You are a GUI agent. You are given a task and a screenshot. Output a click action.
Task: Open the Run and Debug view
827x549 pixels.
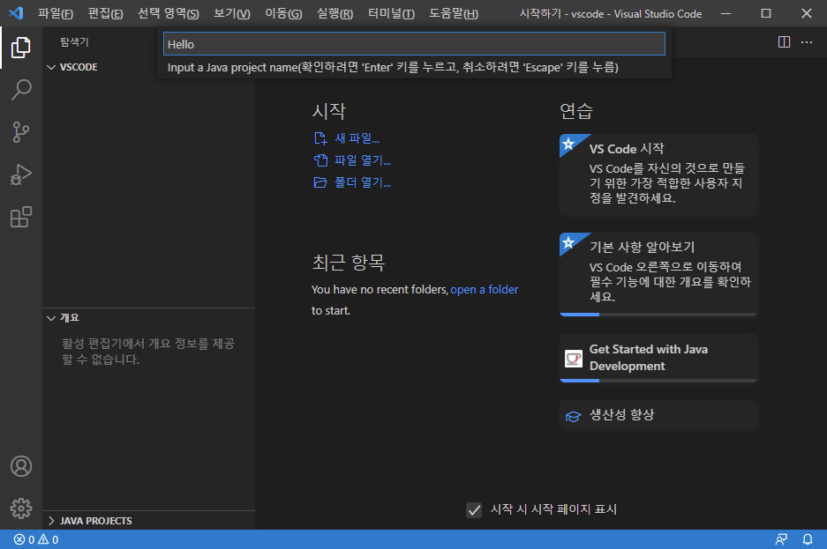point(21,174)
